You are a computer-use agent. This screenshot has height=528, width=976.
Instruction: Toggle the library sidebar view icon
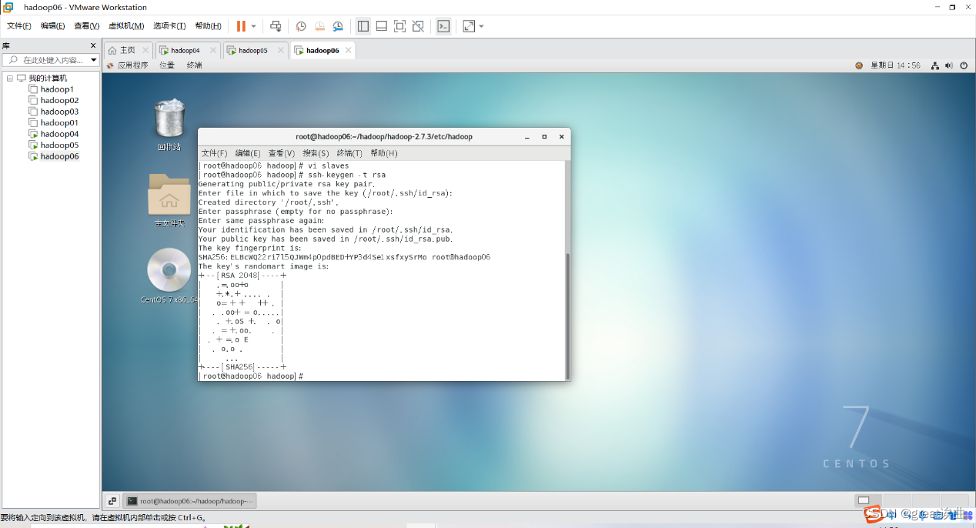tap(363, 26)
